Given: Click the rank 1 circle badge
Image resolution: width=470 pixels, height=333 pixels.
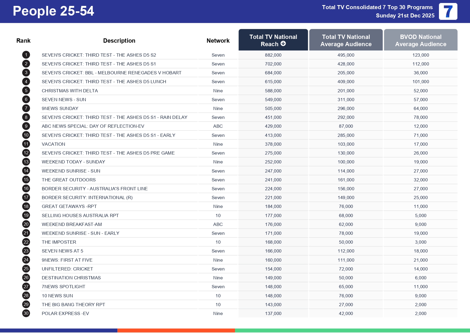Looking at the screenshot, I should tap(26, 55).
